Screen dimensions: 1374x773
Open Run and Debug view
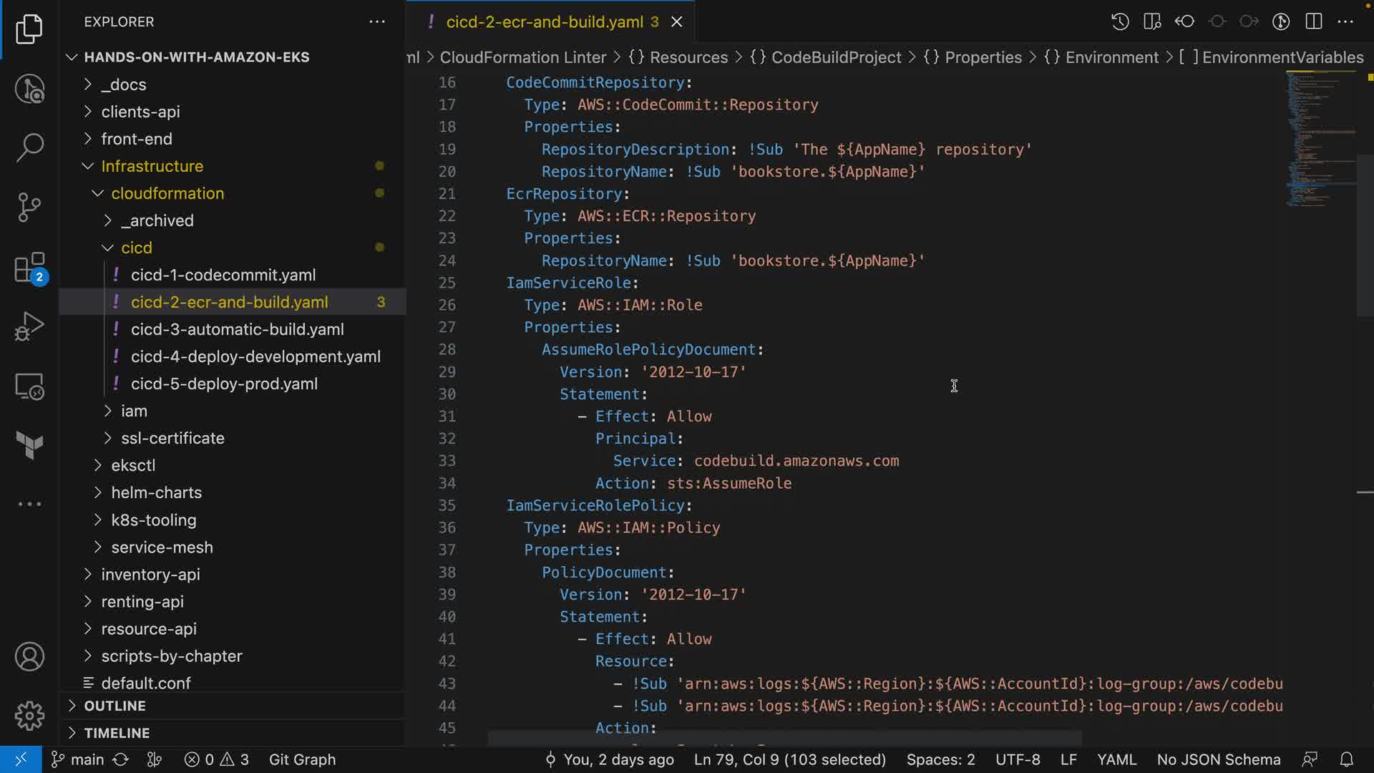29,326
